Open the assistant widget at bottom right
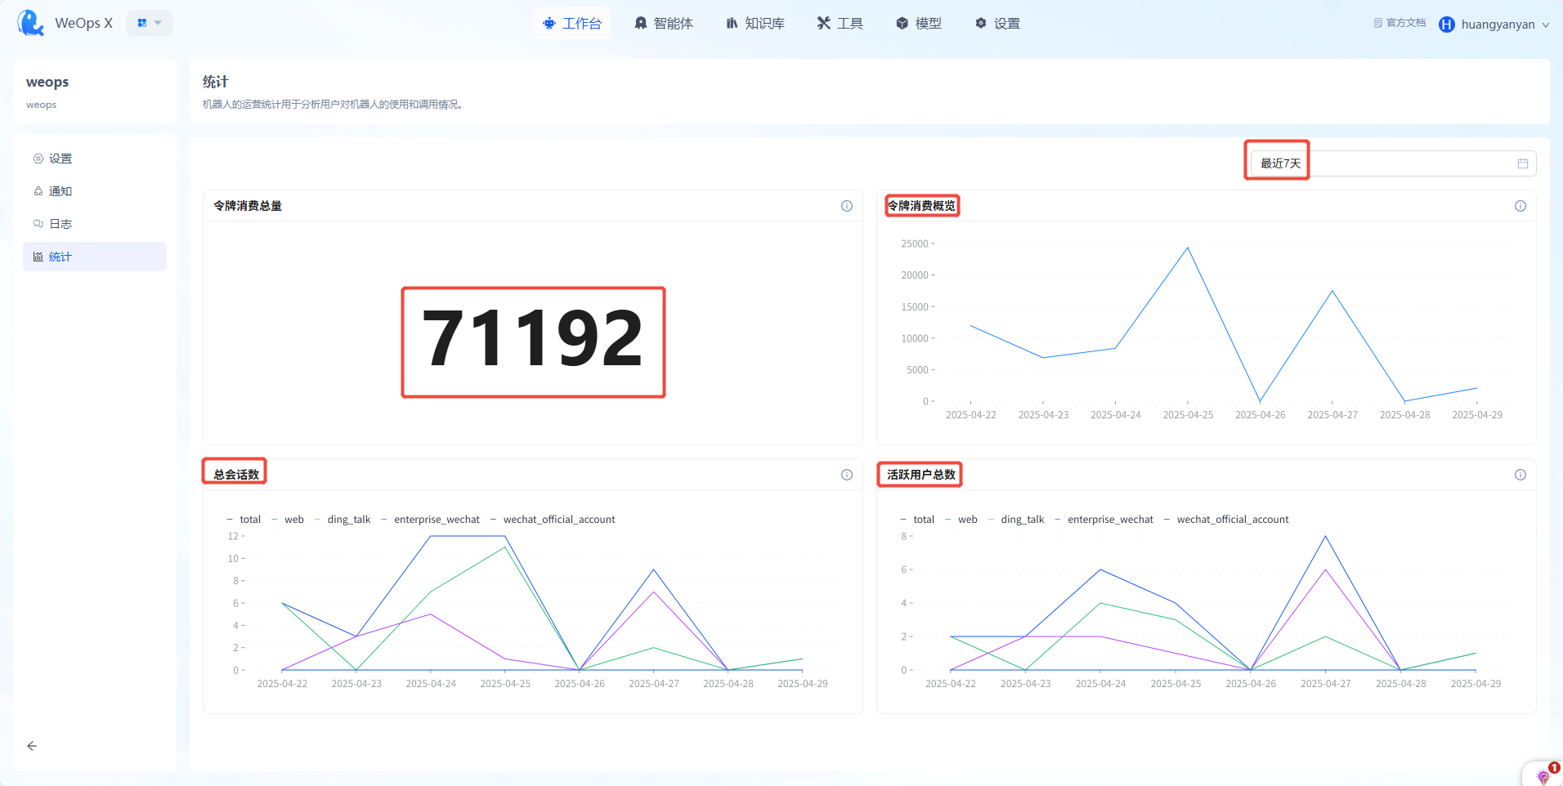 (x=1543, y=775)
